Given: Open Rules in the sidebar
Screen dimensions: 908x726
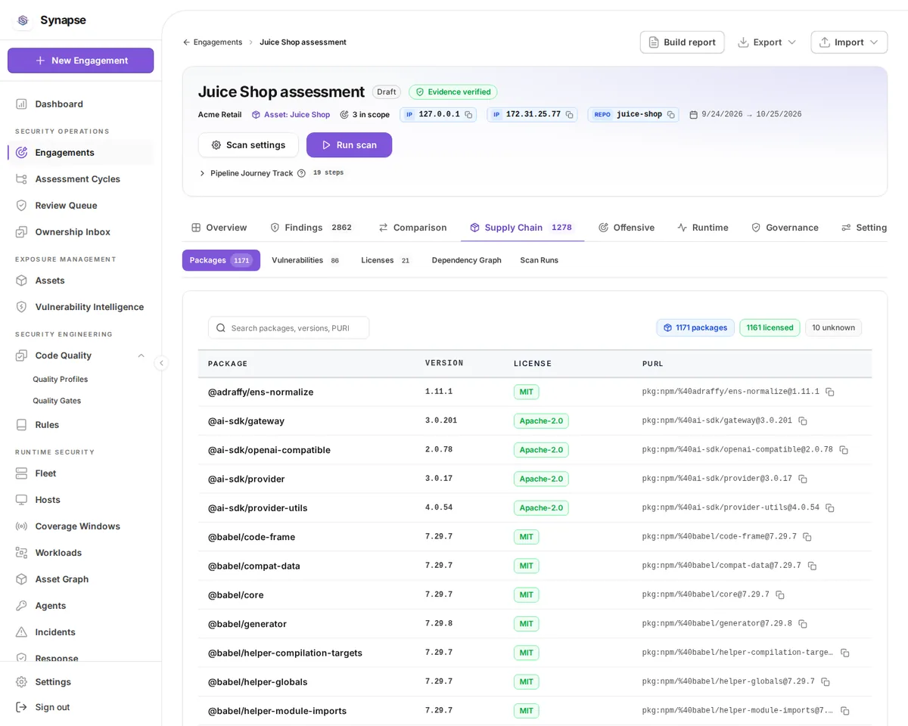Looking at the screenshot, I should [x=80, y=425].
